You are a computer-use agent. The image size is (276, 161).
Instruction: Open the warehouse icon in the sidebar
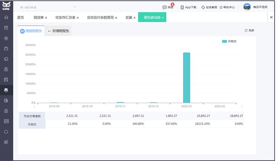[6, 59]
